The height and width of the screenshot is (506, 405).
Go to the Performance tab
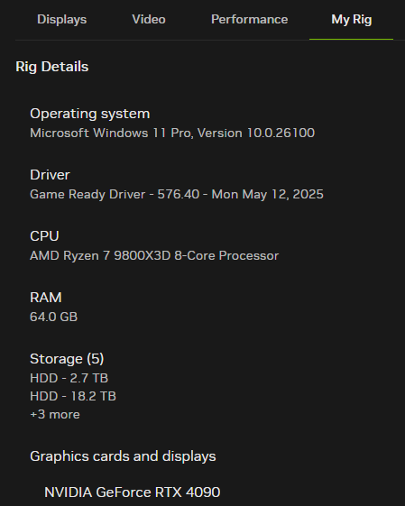250,19
